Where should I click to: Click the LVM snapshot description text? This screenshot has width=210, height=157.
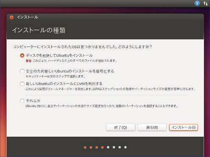click(x=111, y=89)
